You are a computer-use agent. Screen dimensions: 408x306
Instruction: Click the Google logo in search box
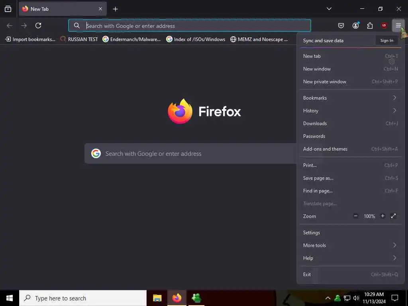(96, 153)
